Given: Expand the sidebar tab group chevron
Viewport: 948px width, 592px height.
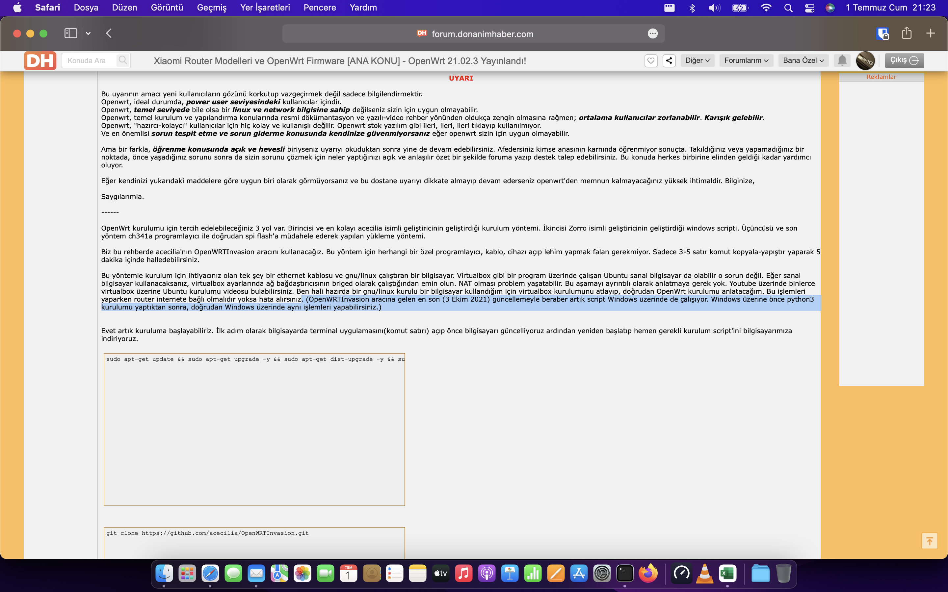Looking at the screenshot, I should [88, 33].
